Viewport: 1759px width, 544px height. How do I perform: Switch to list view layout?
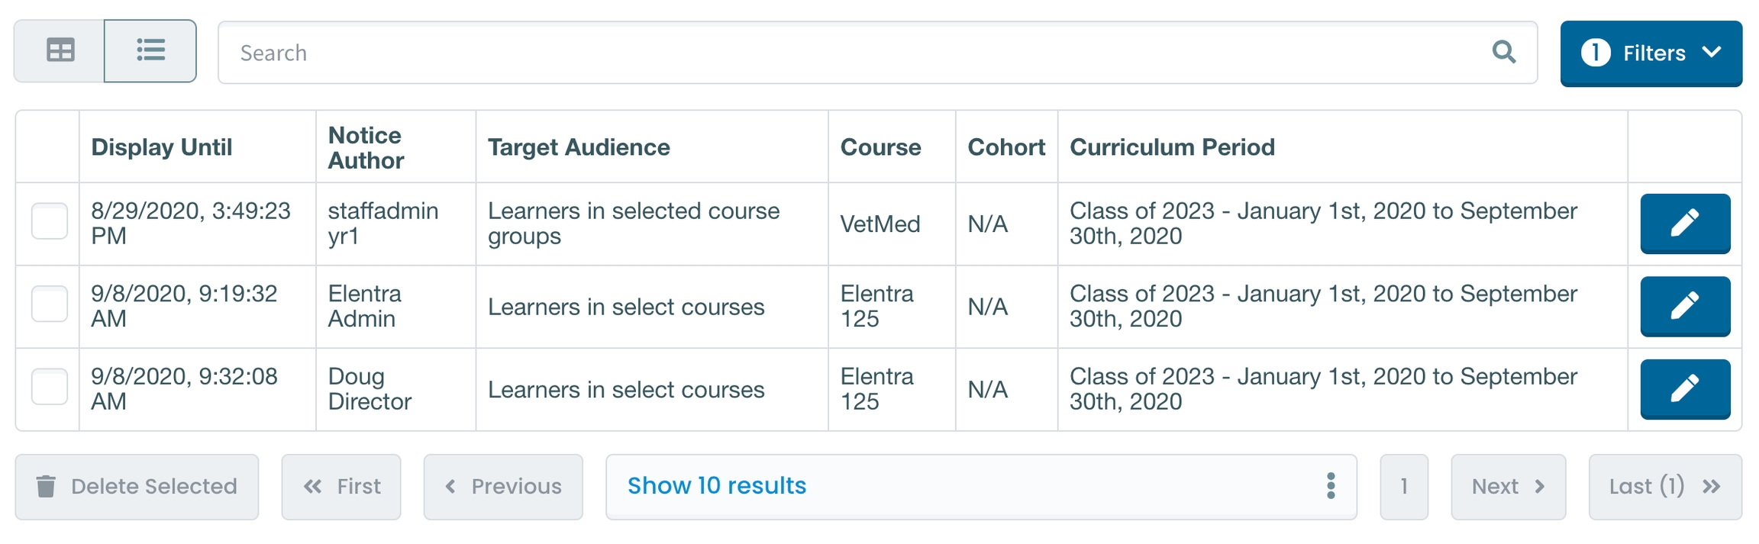(x=150, y=51)
